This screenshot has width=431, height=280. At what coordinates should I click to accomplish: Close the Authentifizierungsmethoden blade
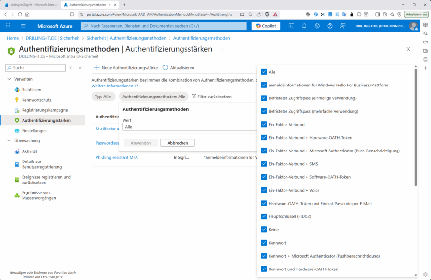[x=408, y=49]
